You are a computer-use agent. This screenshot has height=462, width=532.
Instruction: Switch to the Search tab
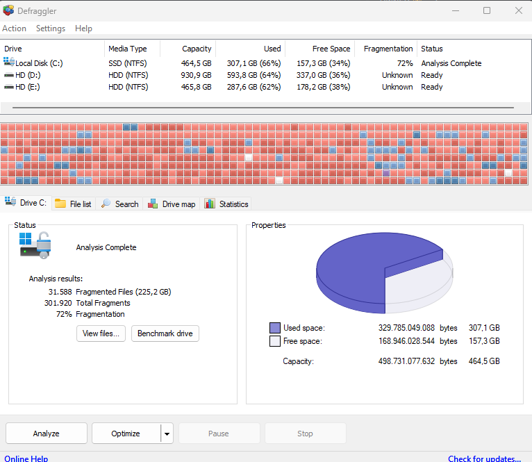click(119, 204)
